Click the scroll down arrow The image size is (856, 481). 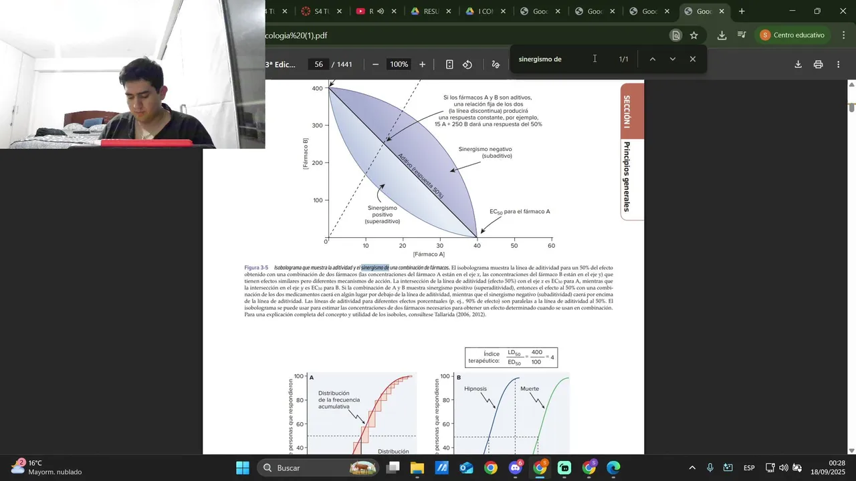(851, 450)
